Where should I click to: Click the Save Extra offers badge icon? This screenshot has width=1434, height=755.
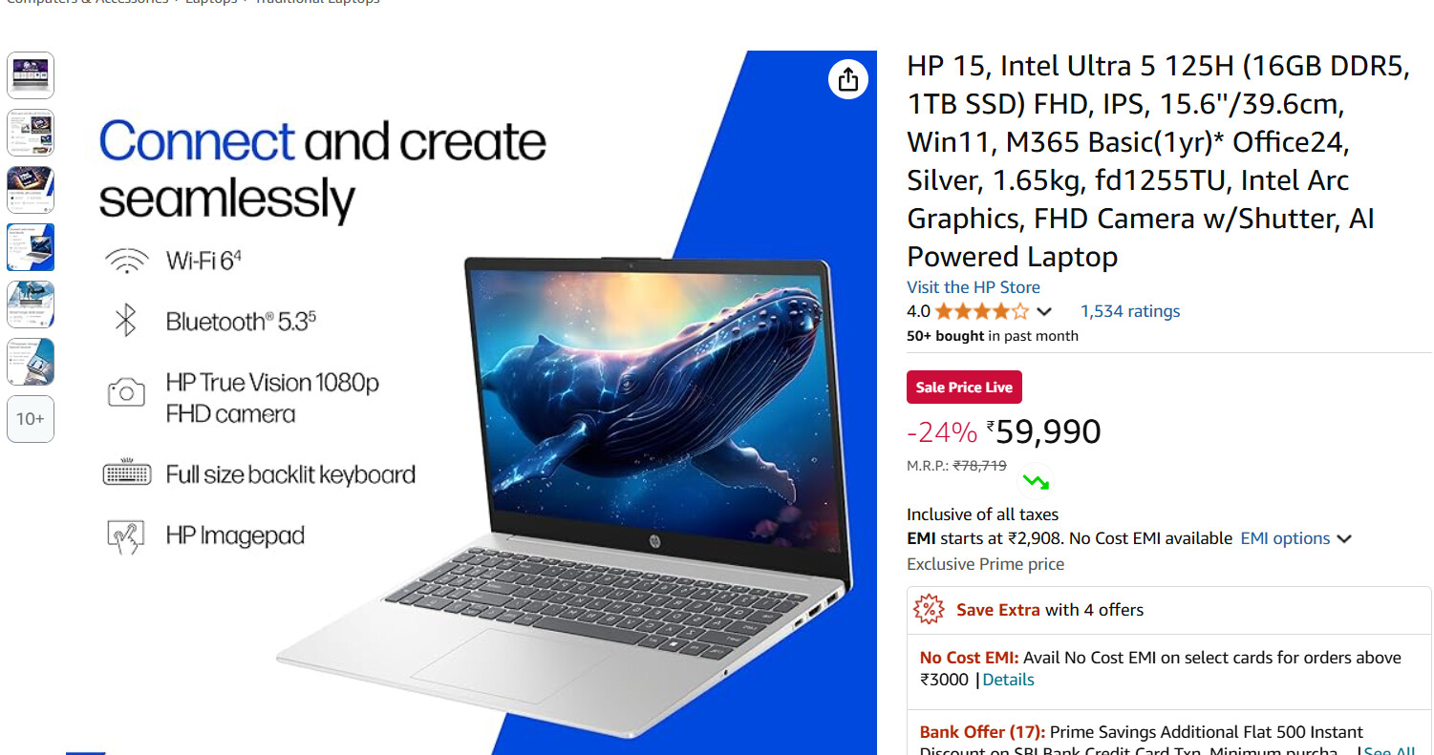(x=929, y=609)
